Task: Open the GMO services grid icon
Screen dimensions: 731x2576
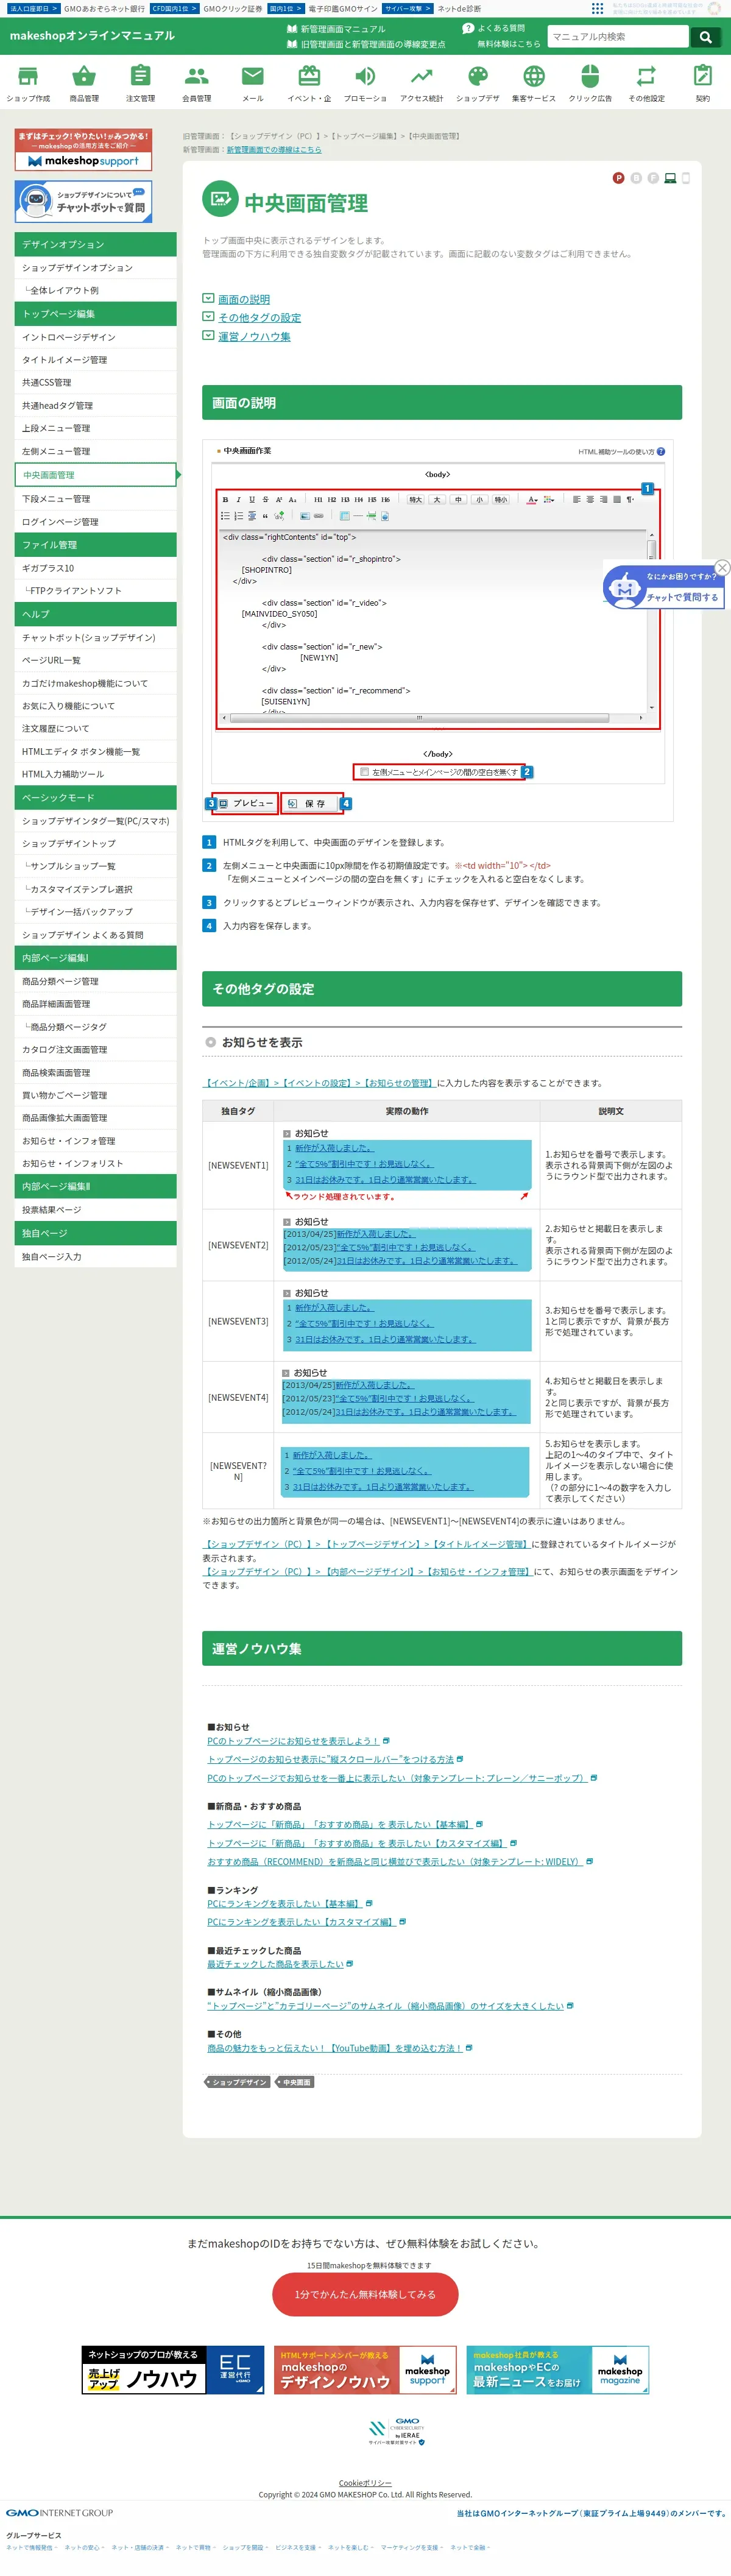Action: [597, 8]
